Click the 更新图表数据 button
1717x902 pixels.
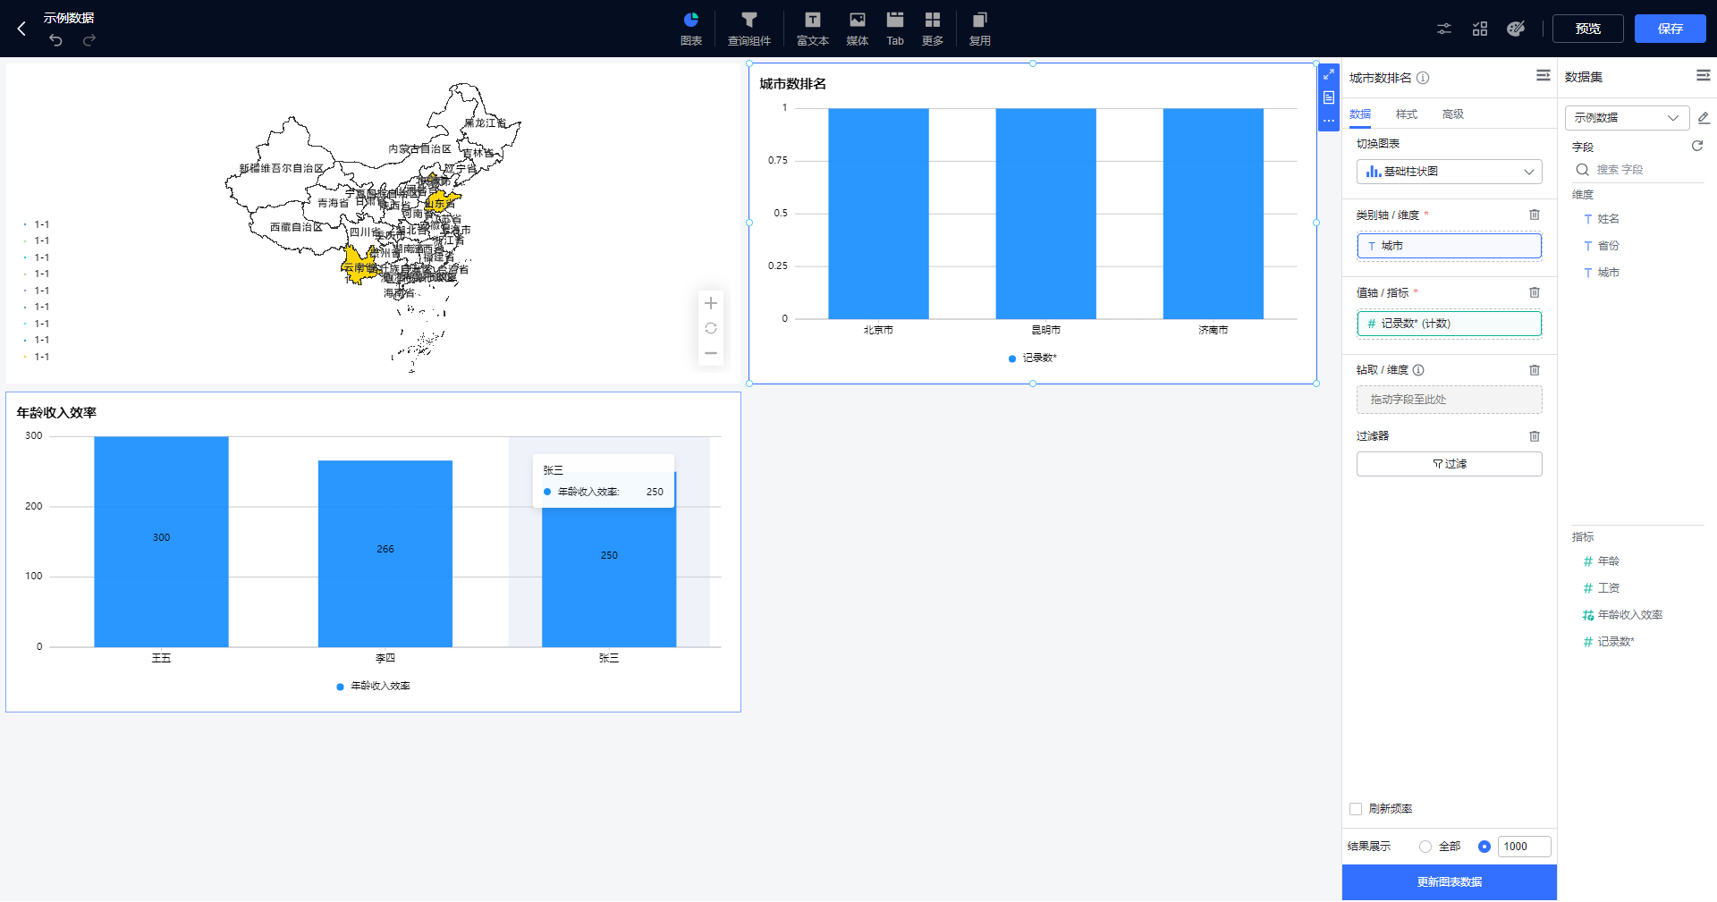coord(1449,882)
